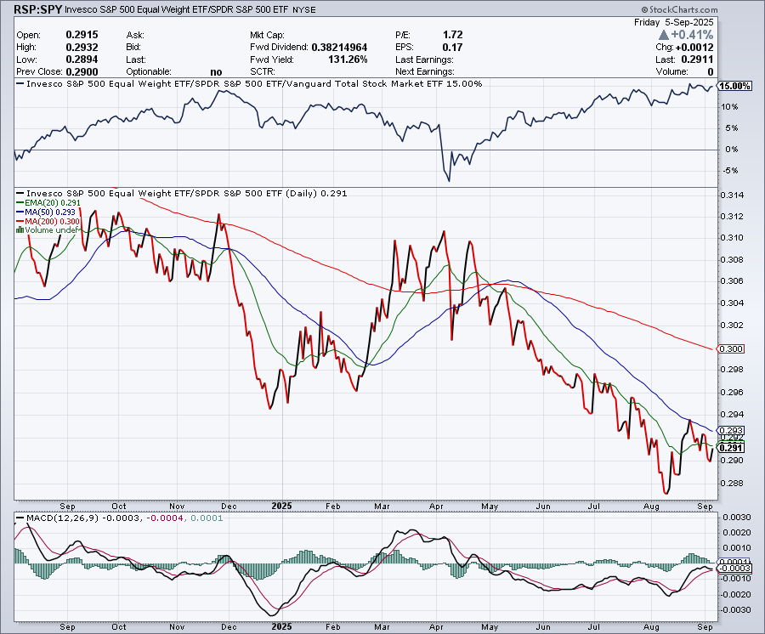Image resolution: width=765 pixels, height=634 pixels.
Task: Click the date 'Friday 5-Sep-2025'
Action: pos(673,22)
